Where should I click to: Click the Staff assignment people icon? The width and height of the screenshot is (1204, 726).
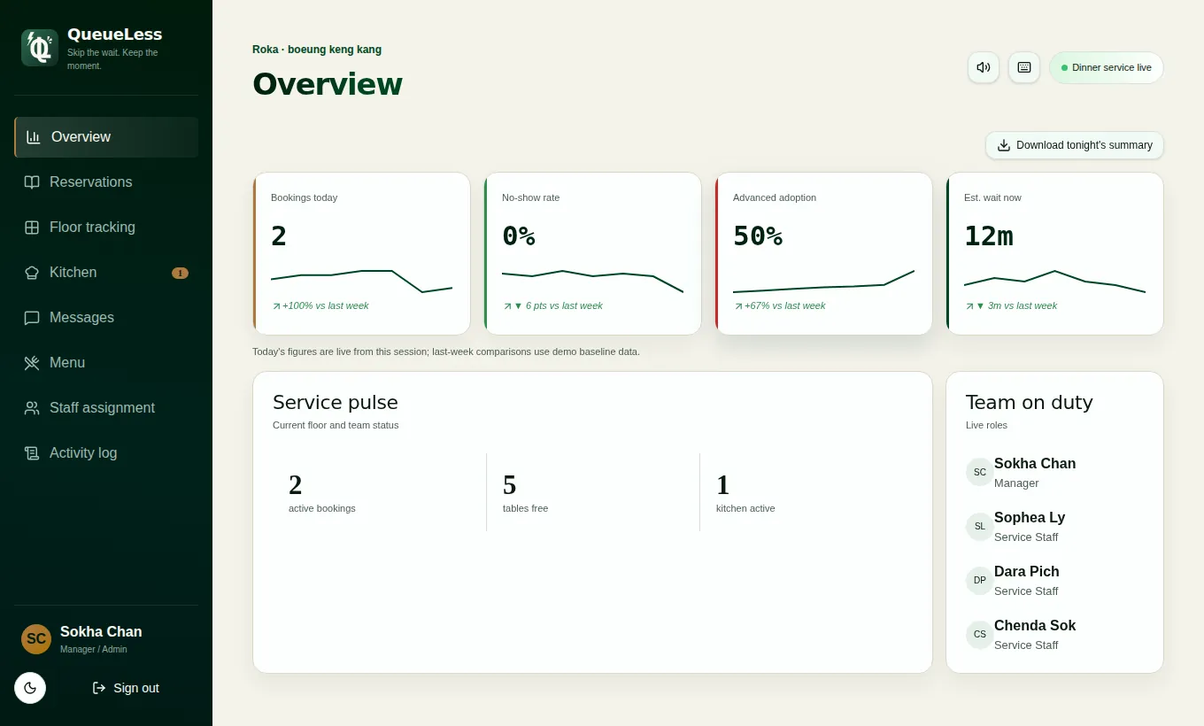[x=32, y=408]
